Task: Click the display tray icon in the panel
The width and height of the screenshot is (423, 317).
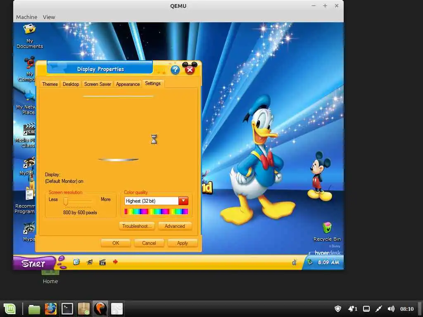Action: (x=366, y=309)
